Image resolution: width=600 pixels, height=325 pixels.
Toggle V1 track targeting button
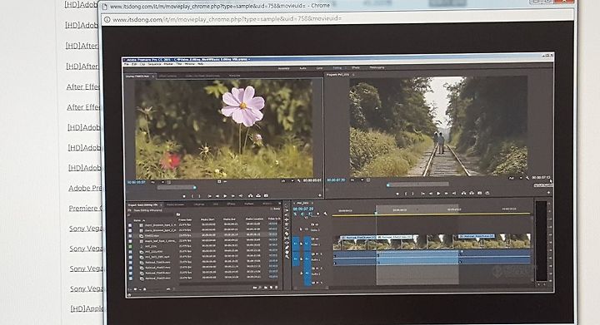(x=307, y=244)
